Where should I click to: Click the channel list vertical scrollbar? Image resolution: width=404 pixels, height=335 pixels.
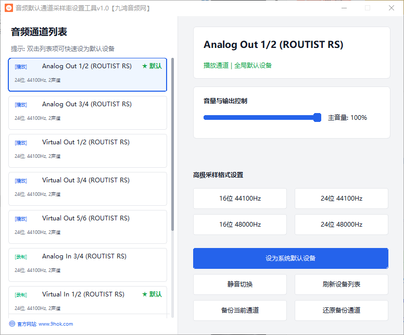coord(172,144)
